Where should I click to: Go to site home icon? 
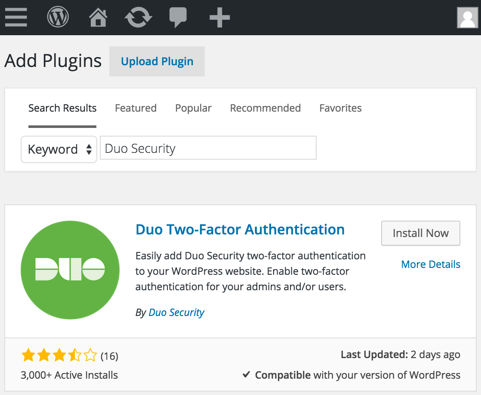pos(98,18)
